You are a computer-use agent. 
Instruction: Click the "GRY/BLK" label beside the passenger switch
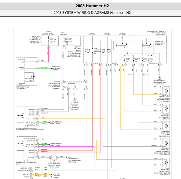(45, 124)
